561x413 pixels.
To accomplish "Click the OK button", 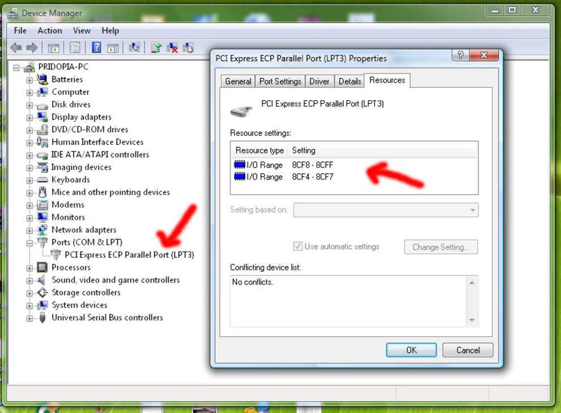I will point(411,350).
